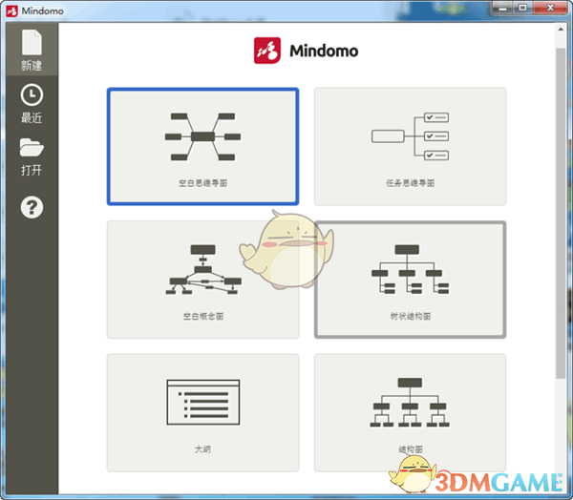Pick the 空白概念图 blank concept map template
The height and width of the screenshot is (500, 573).
[202, 280]
